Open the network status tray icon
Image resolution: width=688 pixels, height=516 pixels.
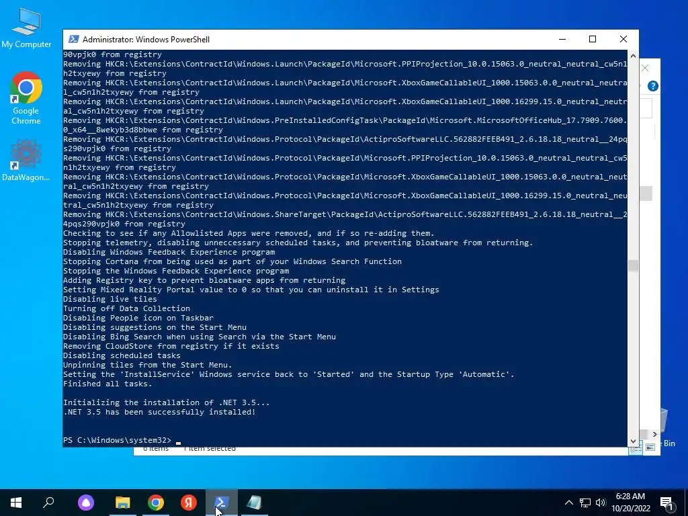pos(585,503)
